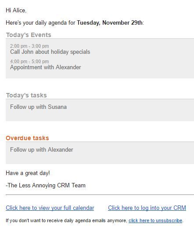This screenshot has height=231, width=194.
Task: Click empty space in the Today's Events box
Action: [x=139, y=59]
